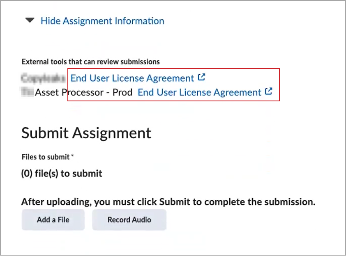Image resolution: width=346 pixels, height=256 pixels.
Task: Click external-link icon after Asset Processor agreement
Action: point(269,91)
